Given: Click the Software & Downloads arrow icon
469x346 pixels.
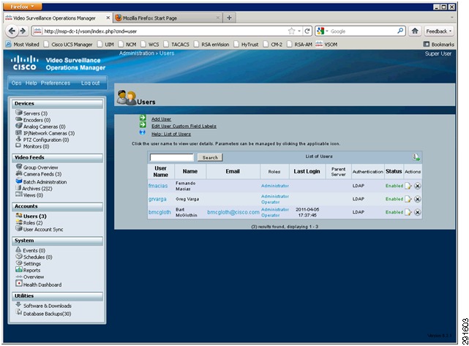Looking at the screenshot, I should click(x=18, y=304).
